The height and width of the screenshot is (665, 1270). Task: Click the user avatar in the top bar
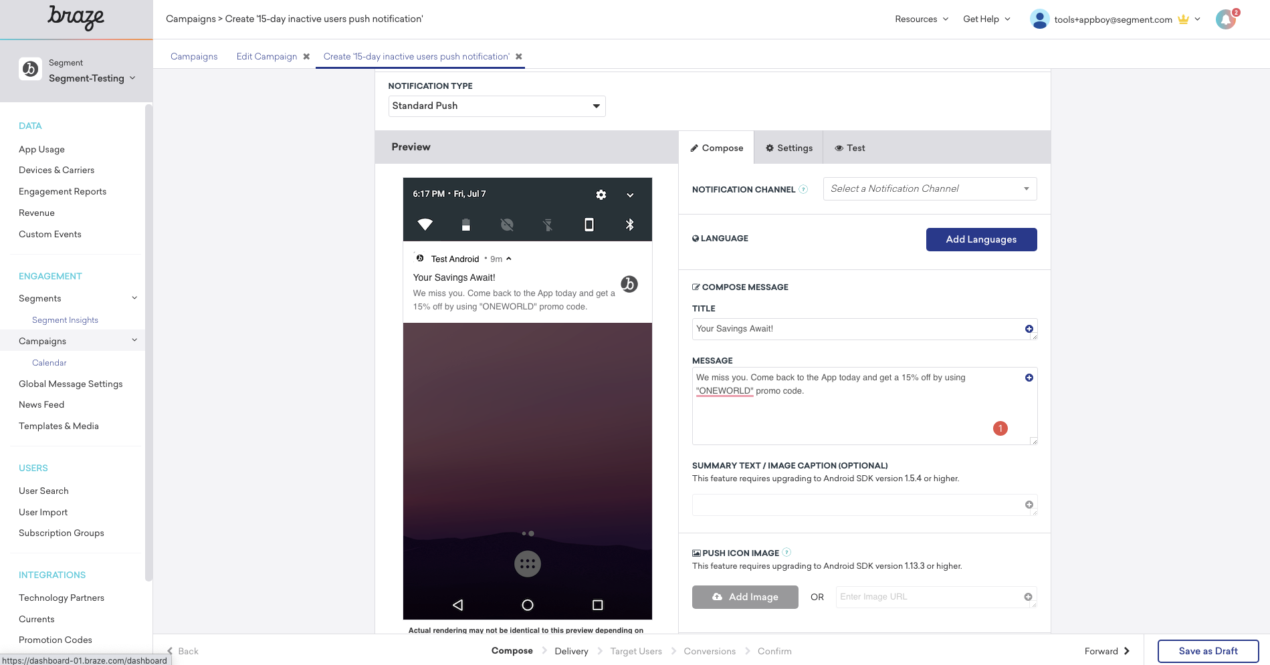1039,19
